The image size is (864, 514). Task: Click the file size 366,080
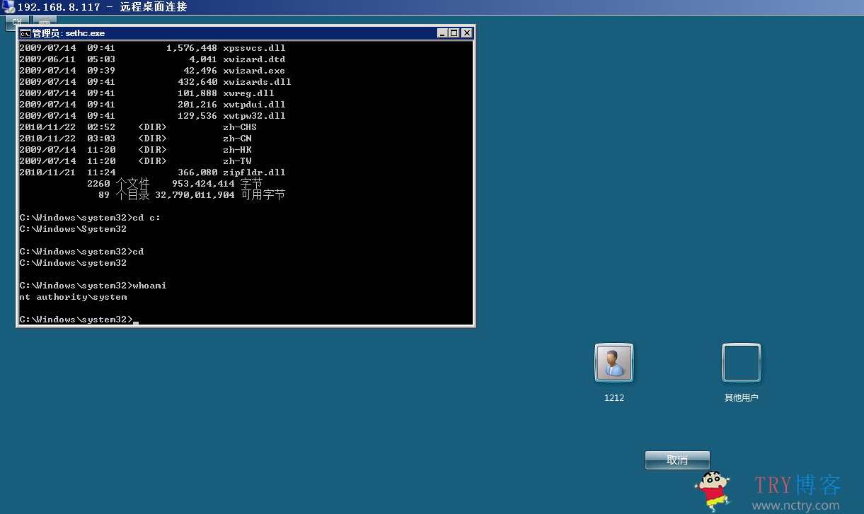[197, 173]
